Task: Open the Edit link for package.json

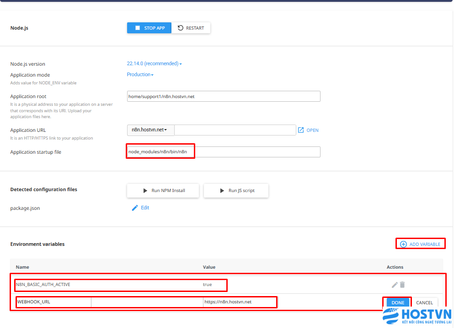Action: point(145,208)
